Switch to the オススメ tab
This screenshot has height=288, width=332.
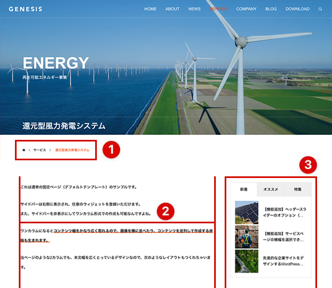point(271,189)
